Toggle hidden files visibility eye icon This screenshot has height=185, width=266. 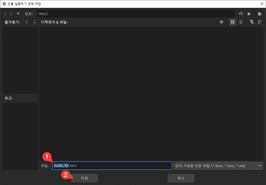[x=221, y=22]
